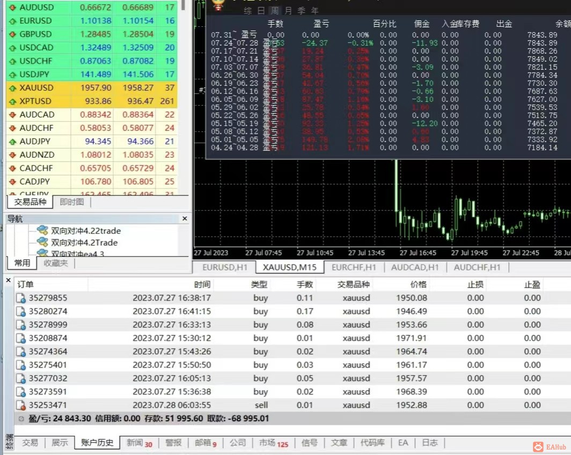Open the EA terminal tab
This screenshot has height=455, width=571.
click(x=403, y=443)
